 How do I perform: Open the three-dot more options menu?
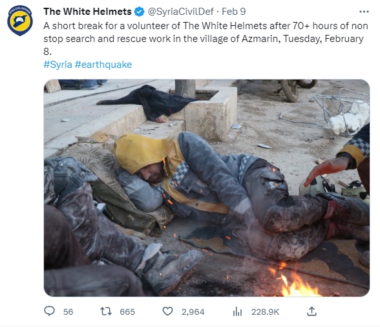364,12
